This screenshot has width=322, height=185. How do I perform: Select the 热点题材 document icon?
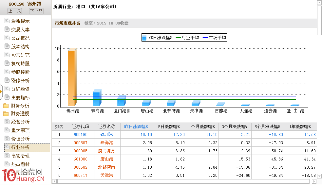tap(7, 164)
